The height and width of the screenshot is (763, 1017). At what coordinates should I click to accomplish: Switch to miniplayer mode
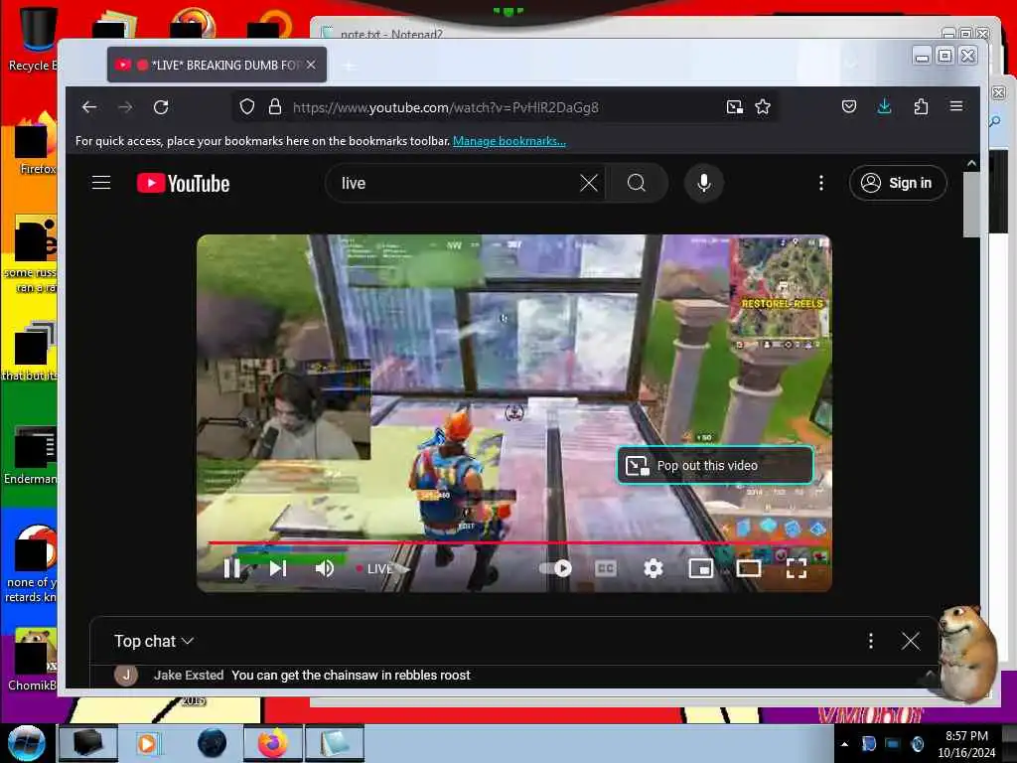pos(700,569)
